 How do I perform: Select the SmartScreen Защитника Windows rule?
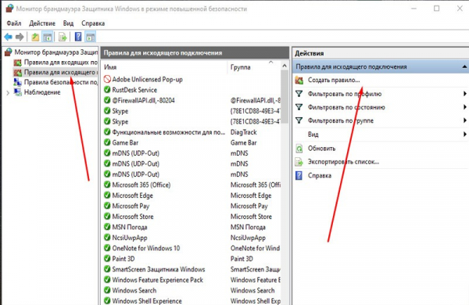tap(159, 269)
